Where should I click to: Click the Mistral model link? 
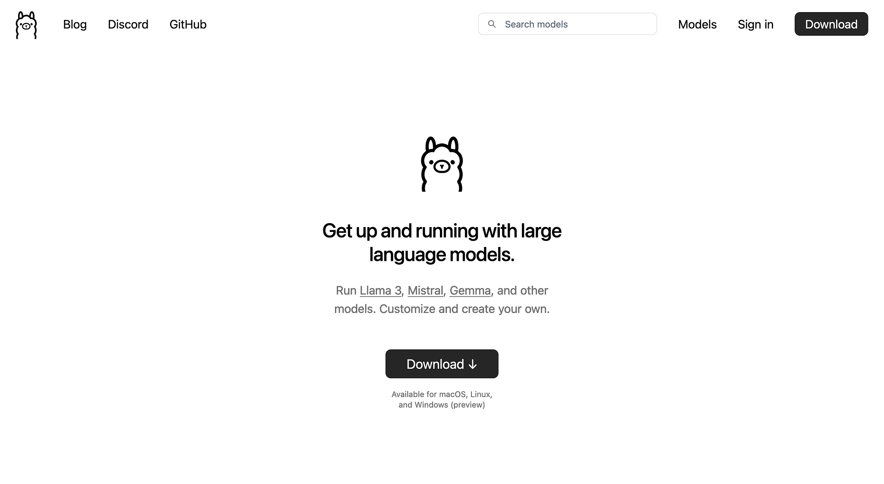425,290
